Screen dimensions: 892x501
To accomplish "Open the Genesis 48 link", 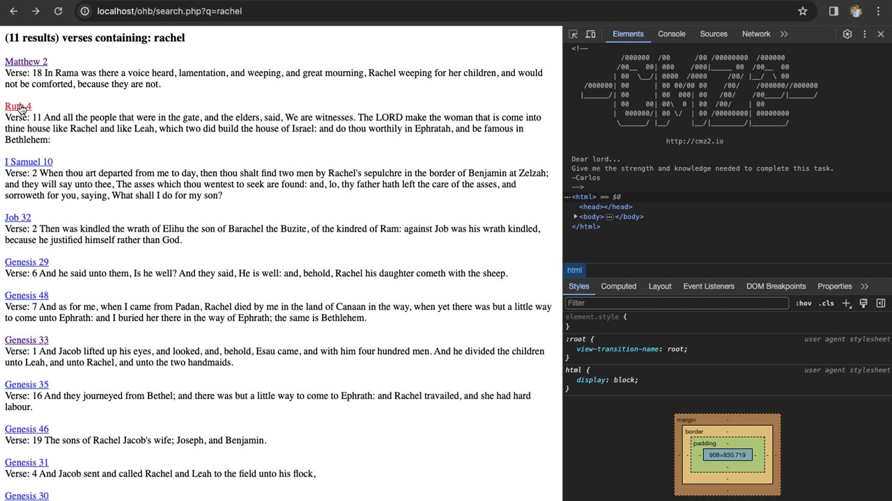I will (x=26, y=296).
